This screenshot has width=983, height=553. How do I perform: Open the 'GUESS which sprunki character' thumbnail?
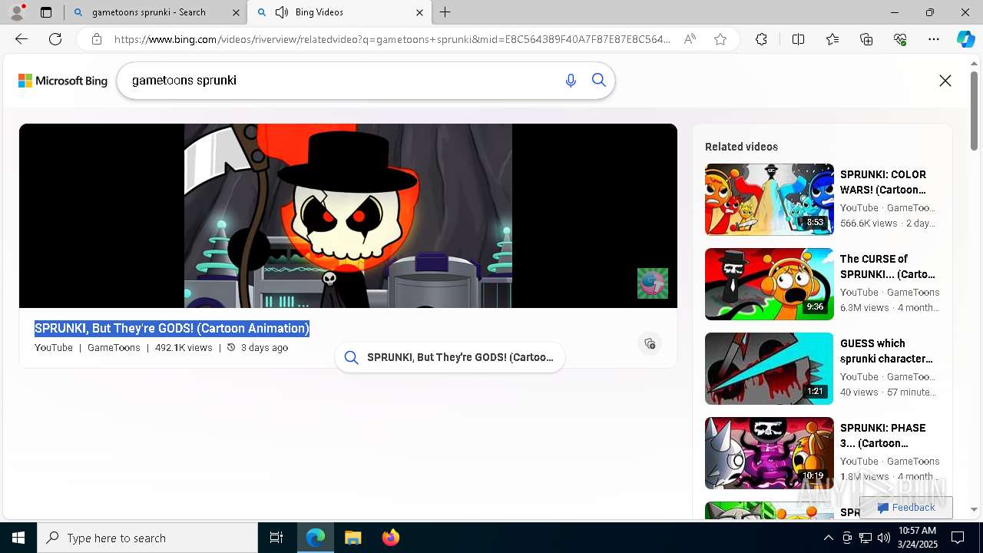tap(770, 369)
